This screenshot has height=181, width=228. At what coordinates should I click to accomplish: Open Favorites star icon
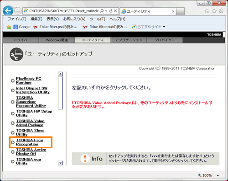(x=214, y=11)
